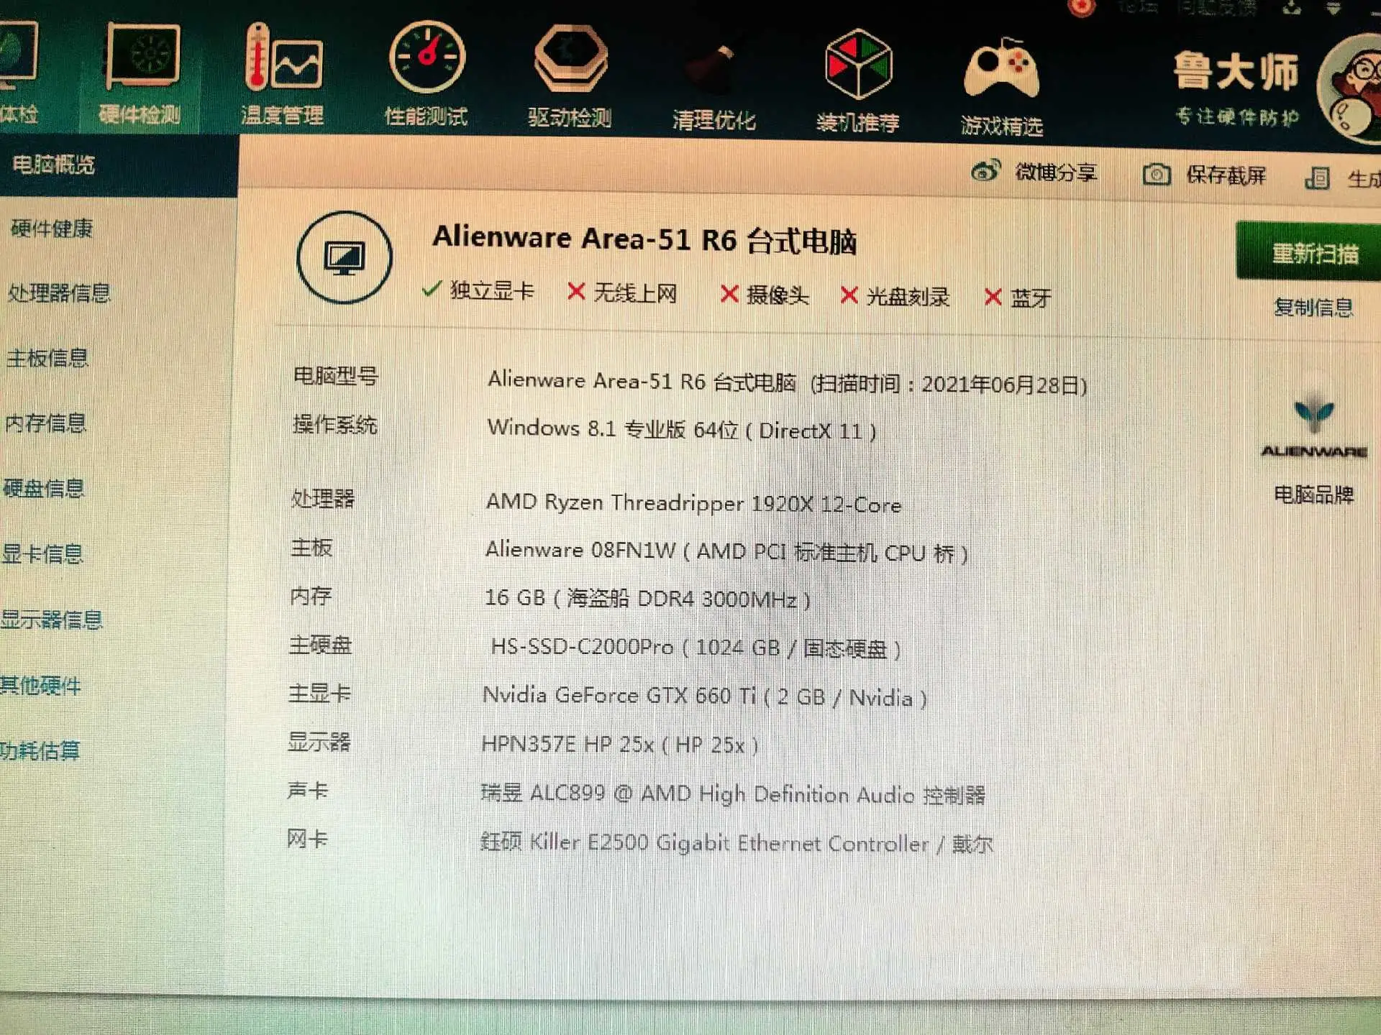Open 处理器信息 sidebar item

59,293
